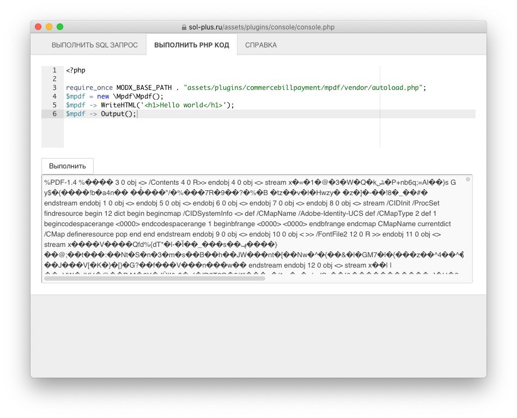Click line number 5 in gutter

(54, 105)
